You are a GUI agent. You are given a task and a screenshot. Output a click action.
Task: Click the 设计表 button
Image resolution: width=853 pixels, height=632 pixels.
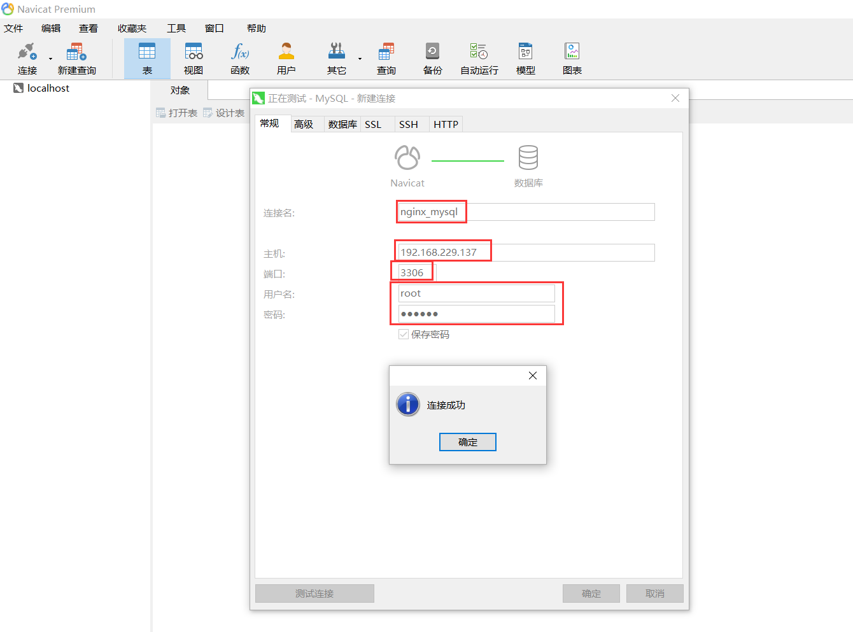click(x=224, y=113)
